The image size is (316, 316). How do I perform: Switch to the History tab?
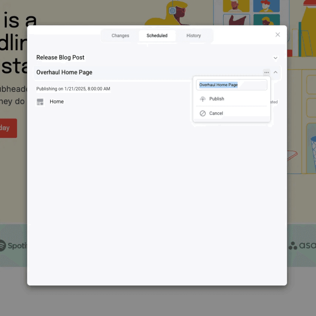(x=194, y=36)
